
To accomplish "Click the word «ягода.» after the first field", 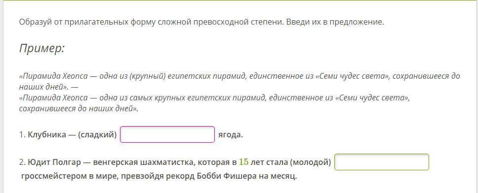I will click(x=231, y=134).
